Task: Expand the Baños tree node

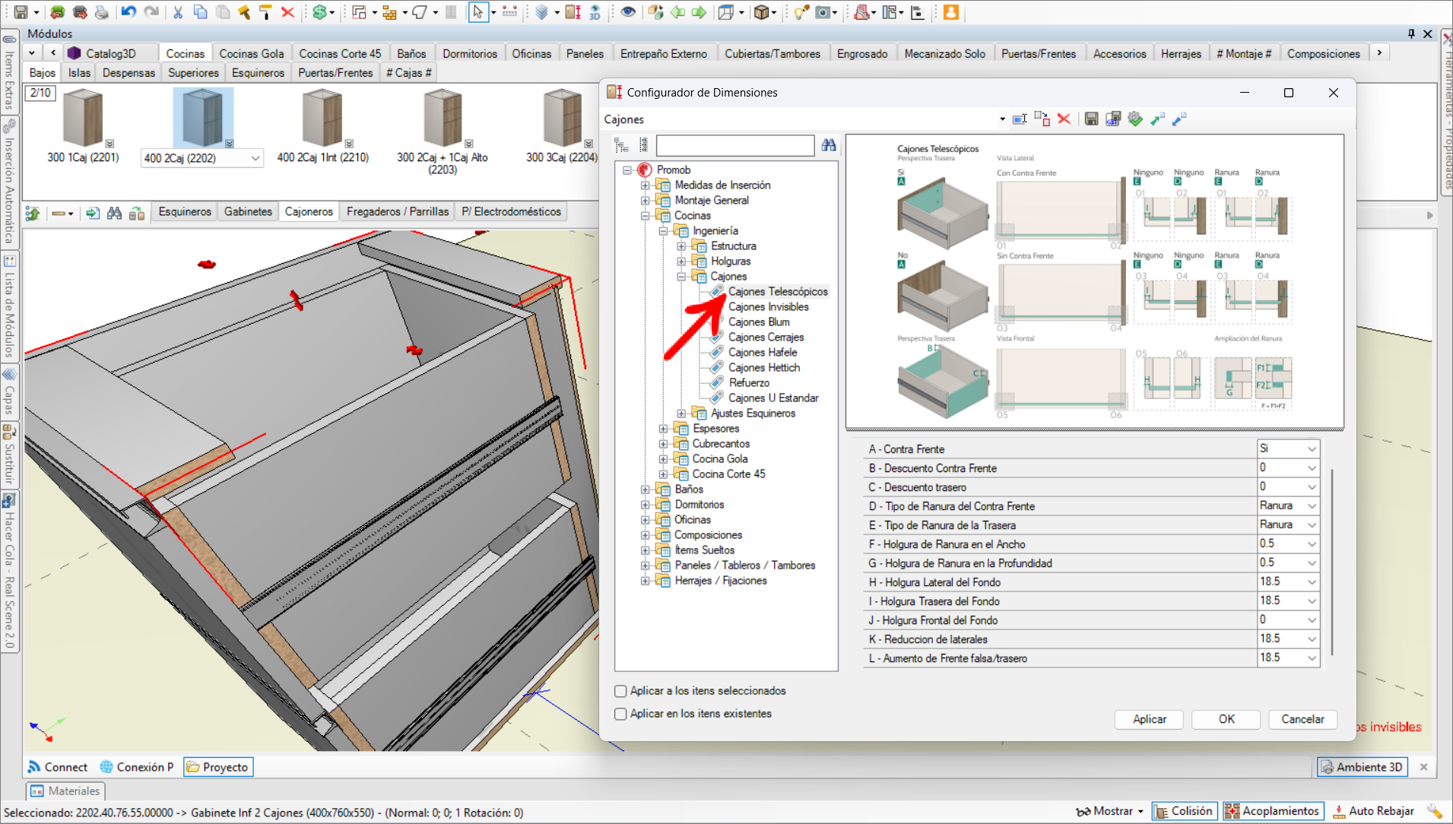Action: pos(645,490)
